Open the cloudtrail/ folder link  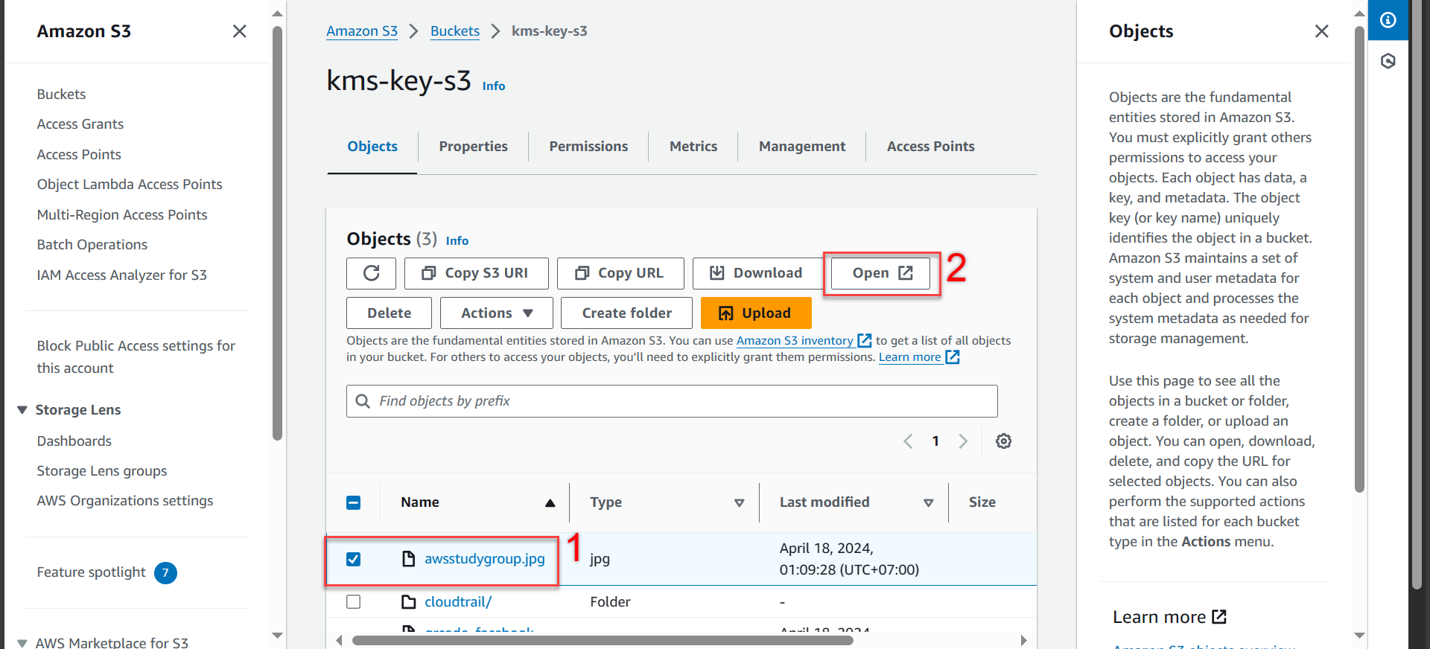458,601
